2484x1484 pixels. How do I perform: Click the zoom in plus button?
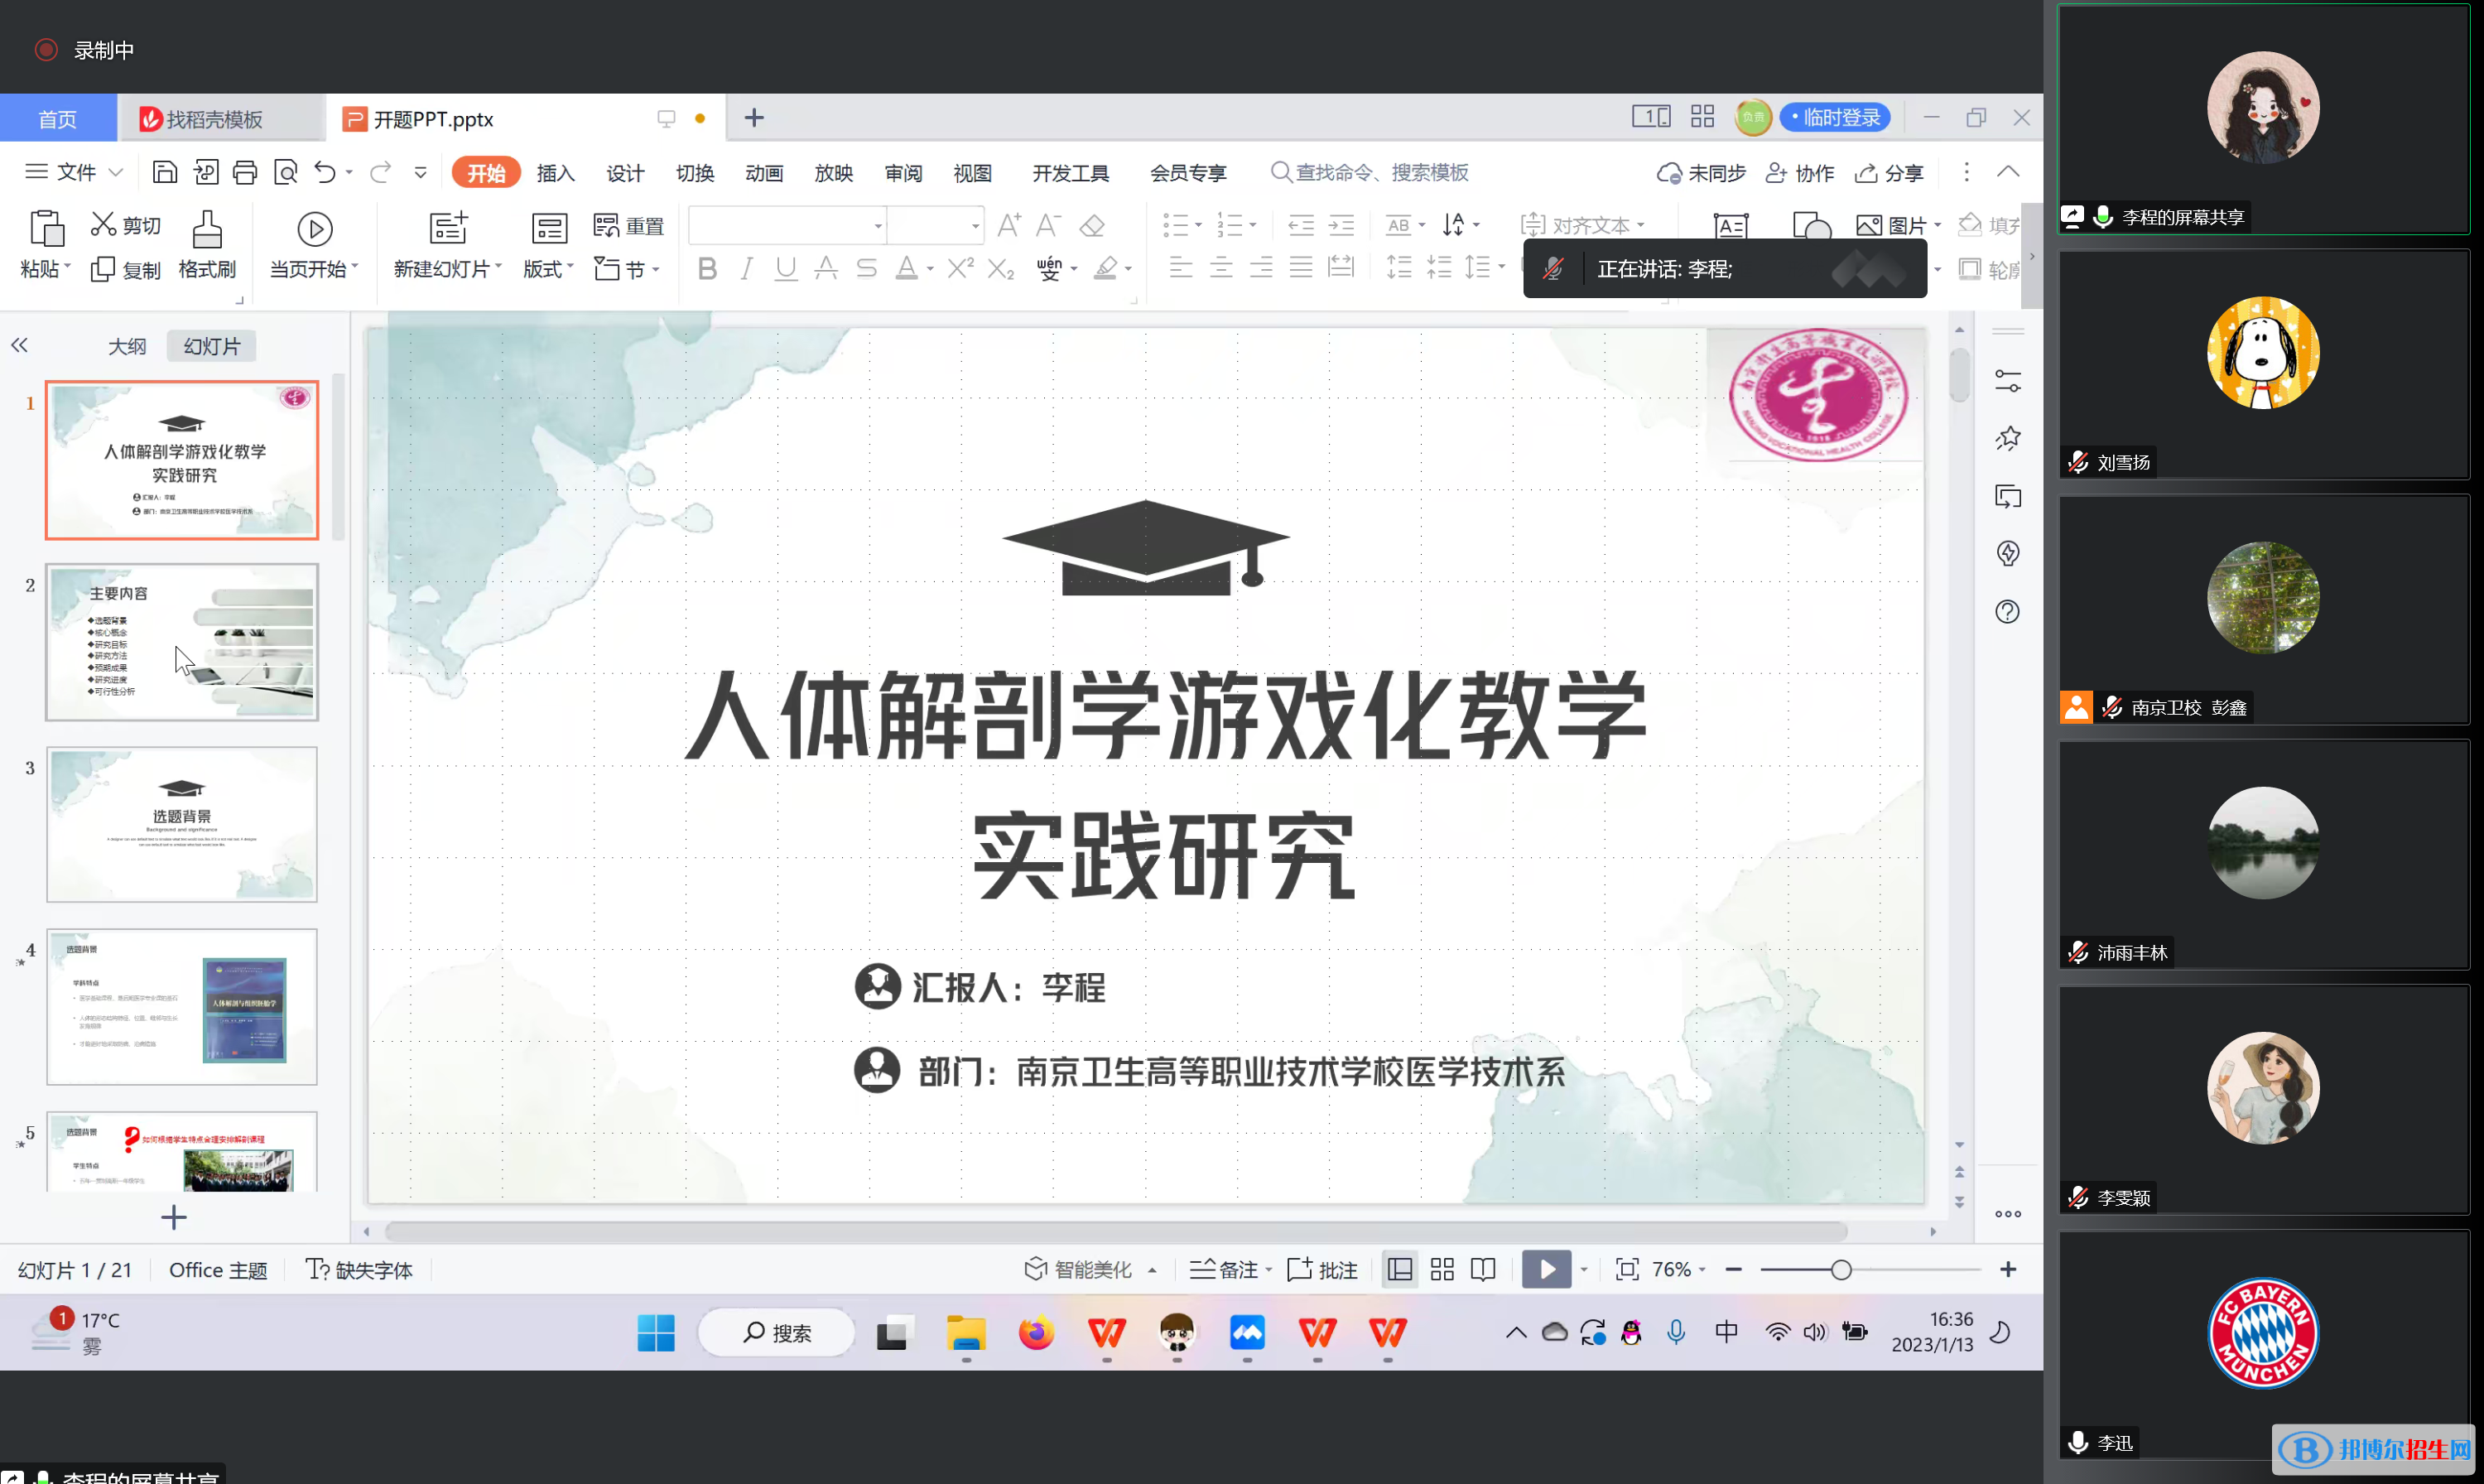[x=2007, y=1269]
